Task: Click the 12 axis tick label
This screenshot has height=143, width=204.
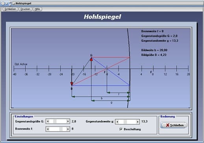Action: (x=165, y=74)
